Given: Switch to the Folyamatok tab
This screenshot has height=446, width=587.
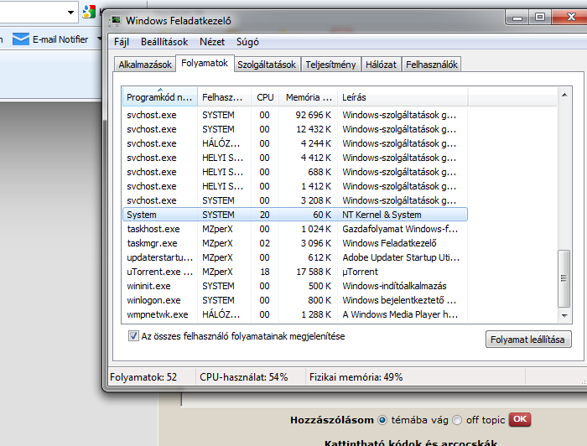Looking at the screenshot, I should (205, 63).
